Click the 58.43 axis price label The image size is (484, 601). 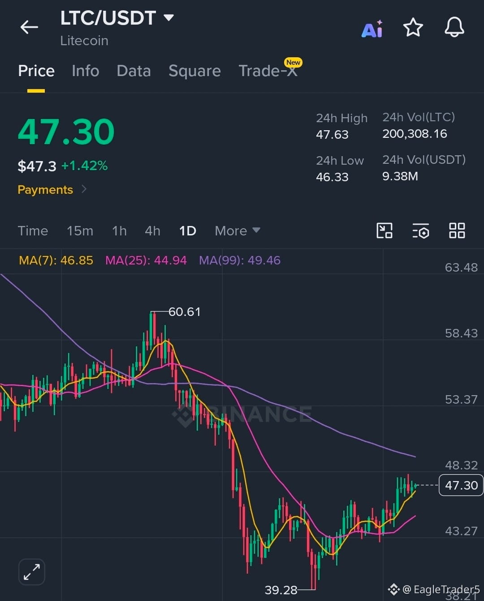click(461, 333)
